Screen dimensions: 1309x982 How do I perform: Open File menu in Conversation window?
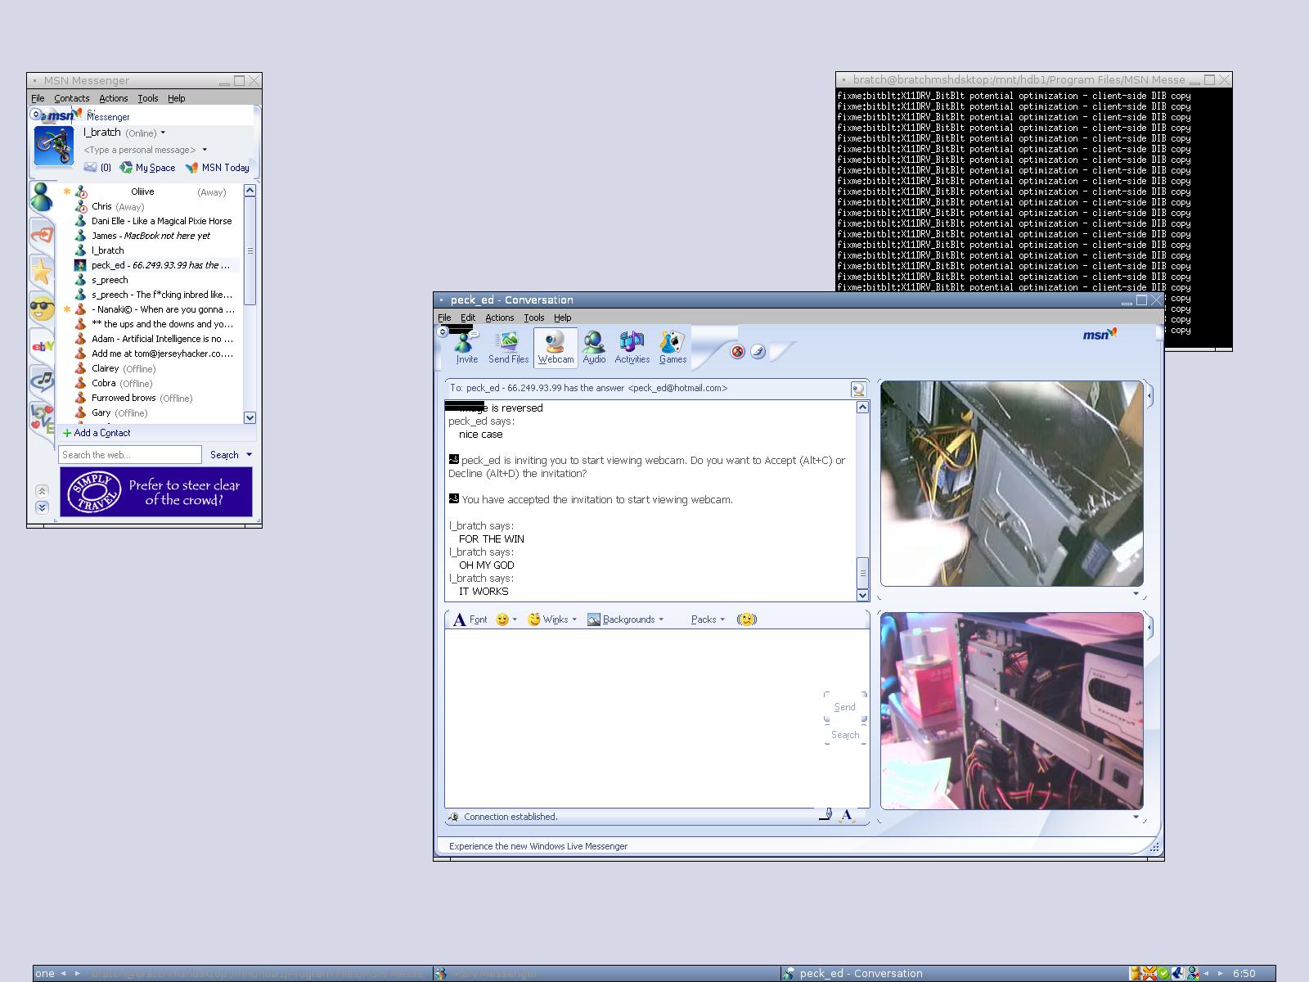pyautogui.click(x=444, y=318)
